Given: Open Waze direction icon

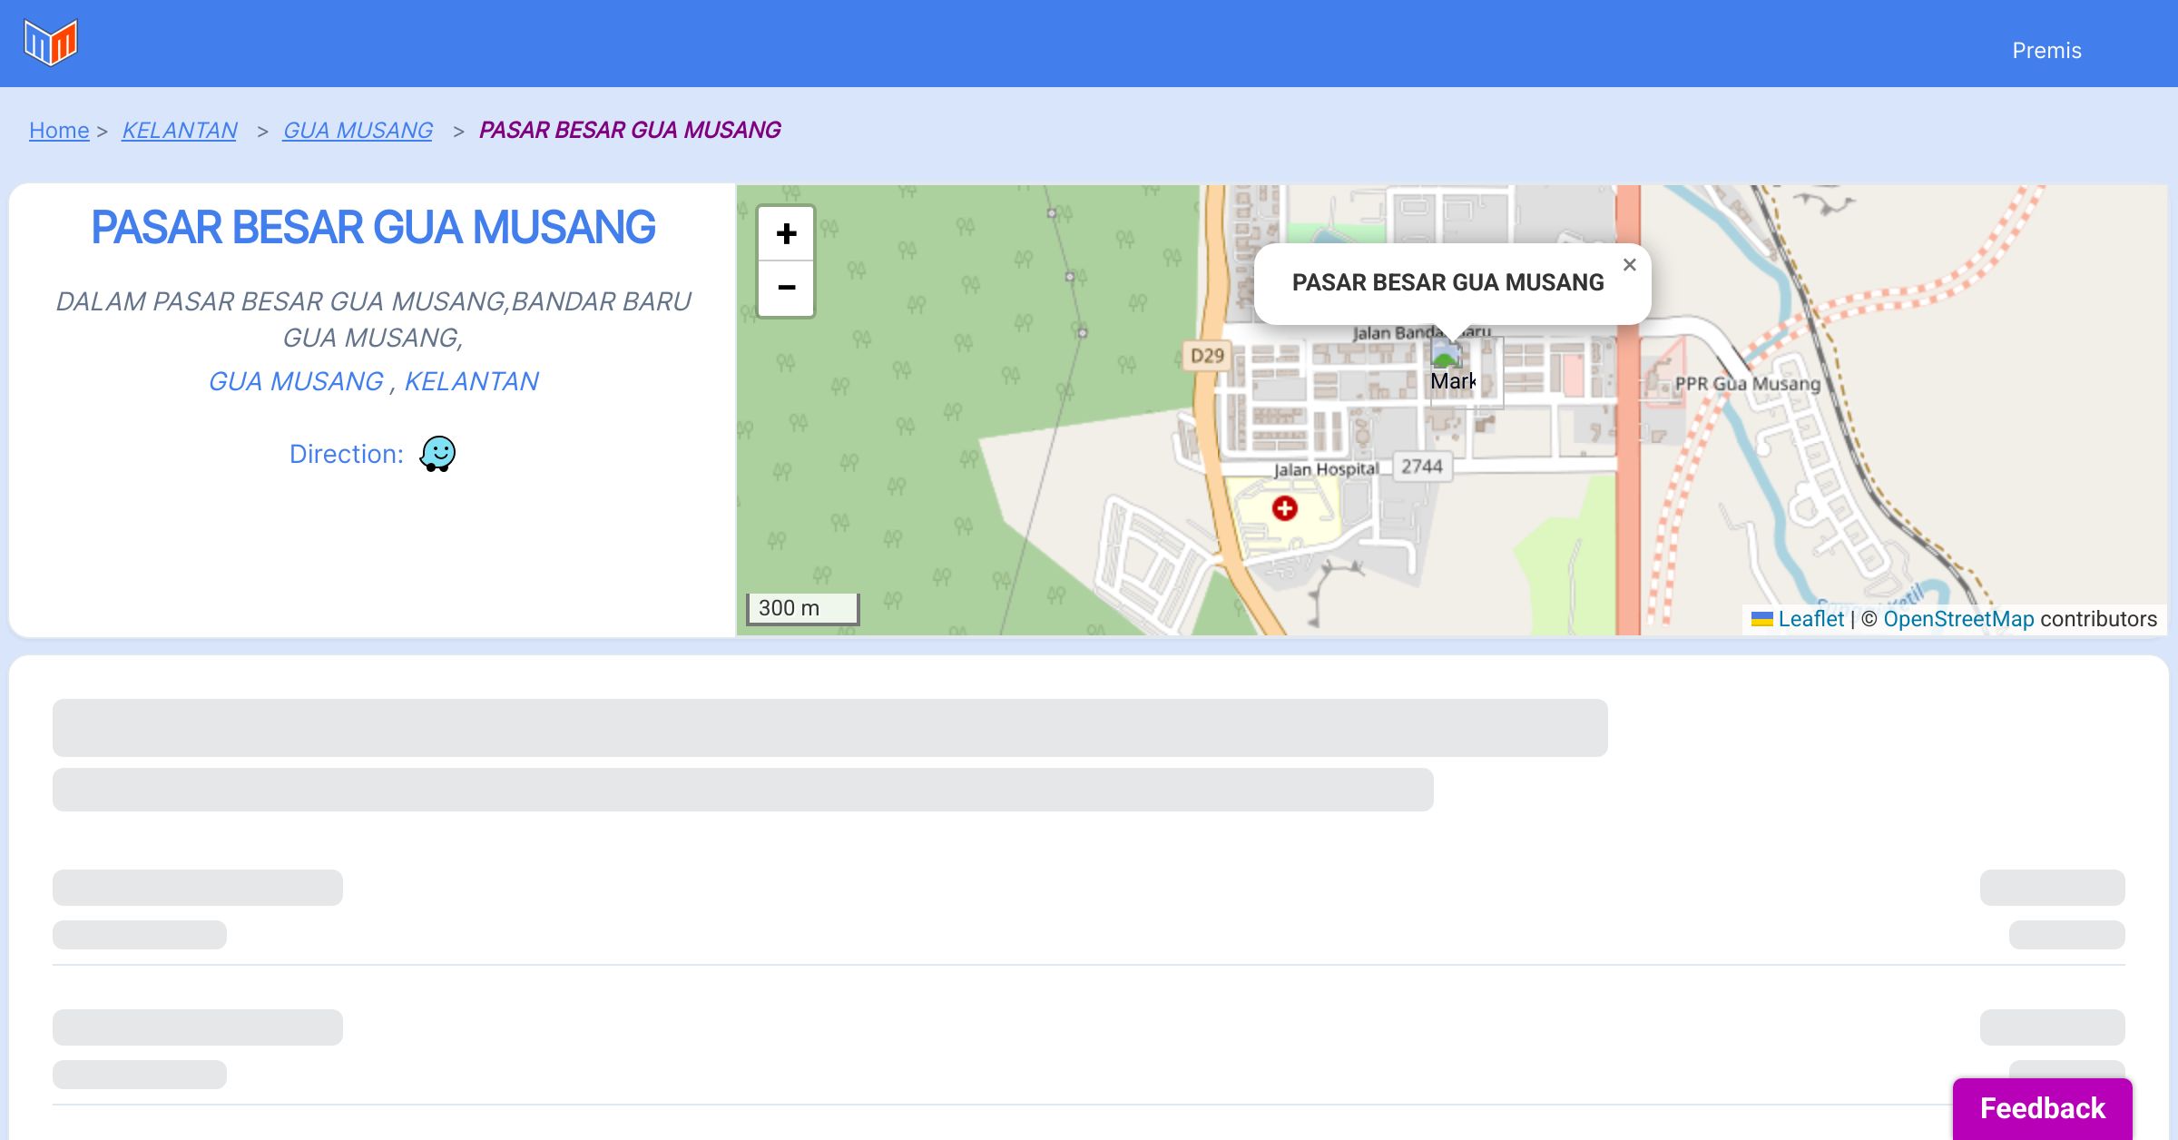Looking at the screenshot, I should click(437, 454).
